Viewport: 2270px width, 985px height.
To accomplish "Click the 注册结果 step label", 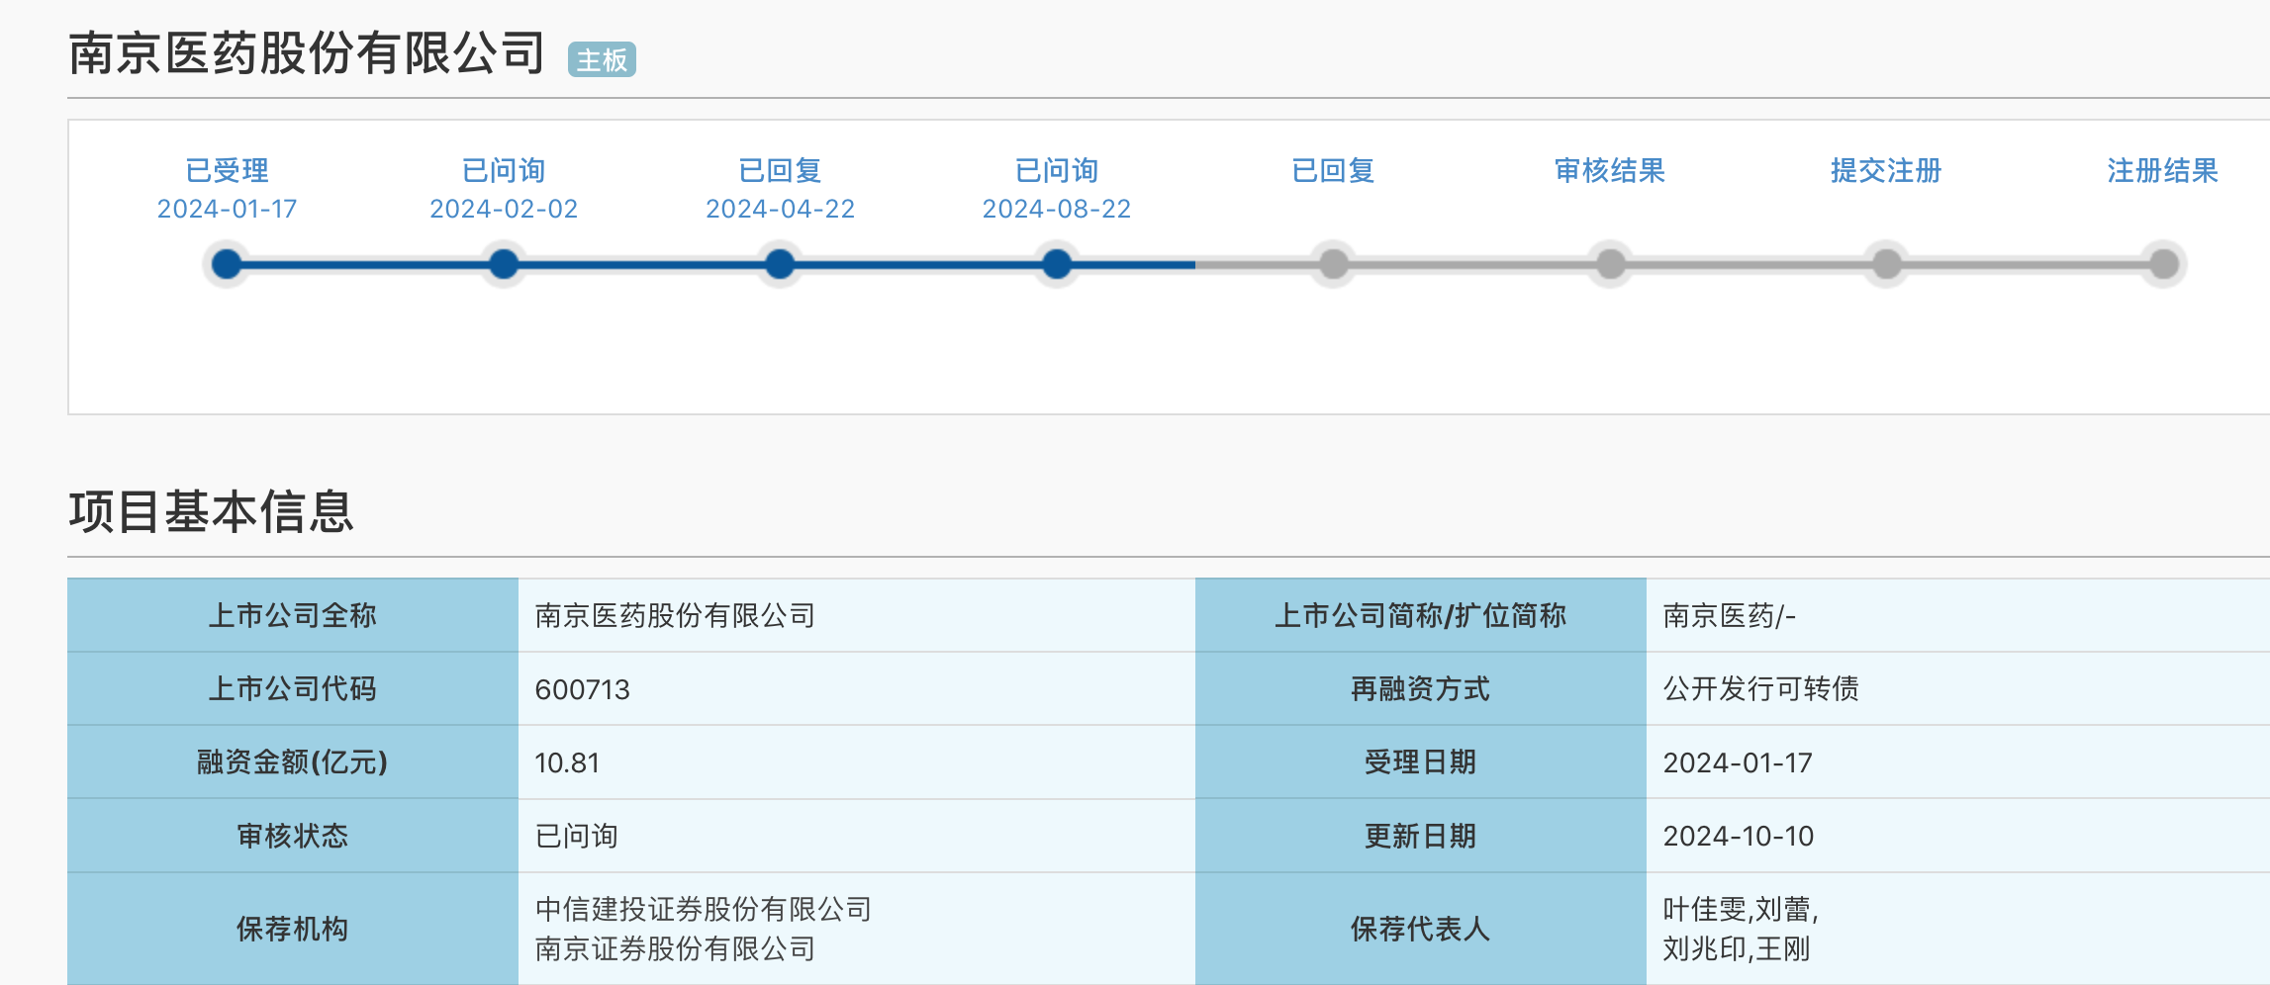I will tap(2163, 171).
